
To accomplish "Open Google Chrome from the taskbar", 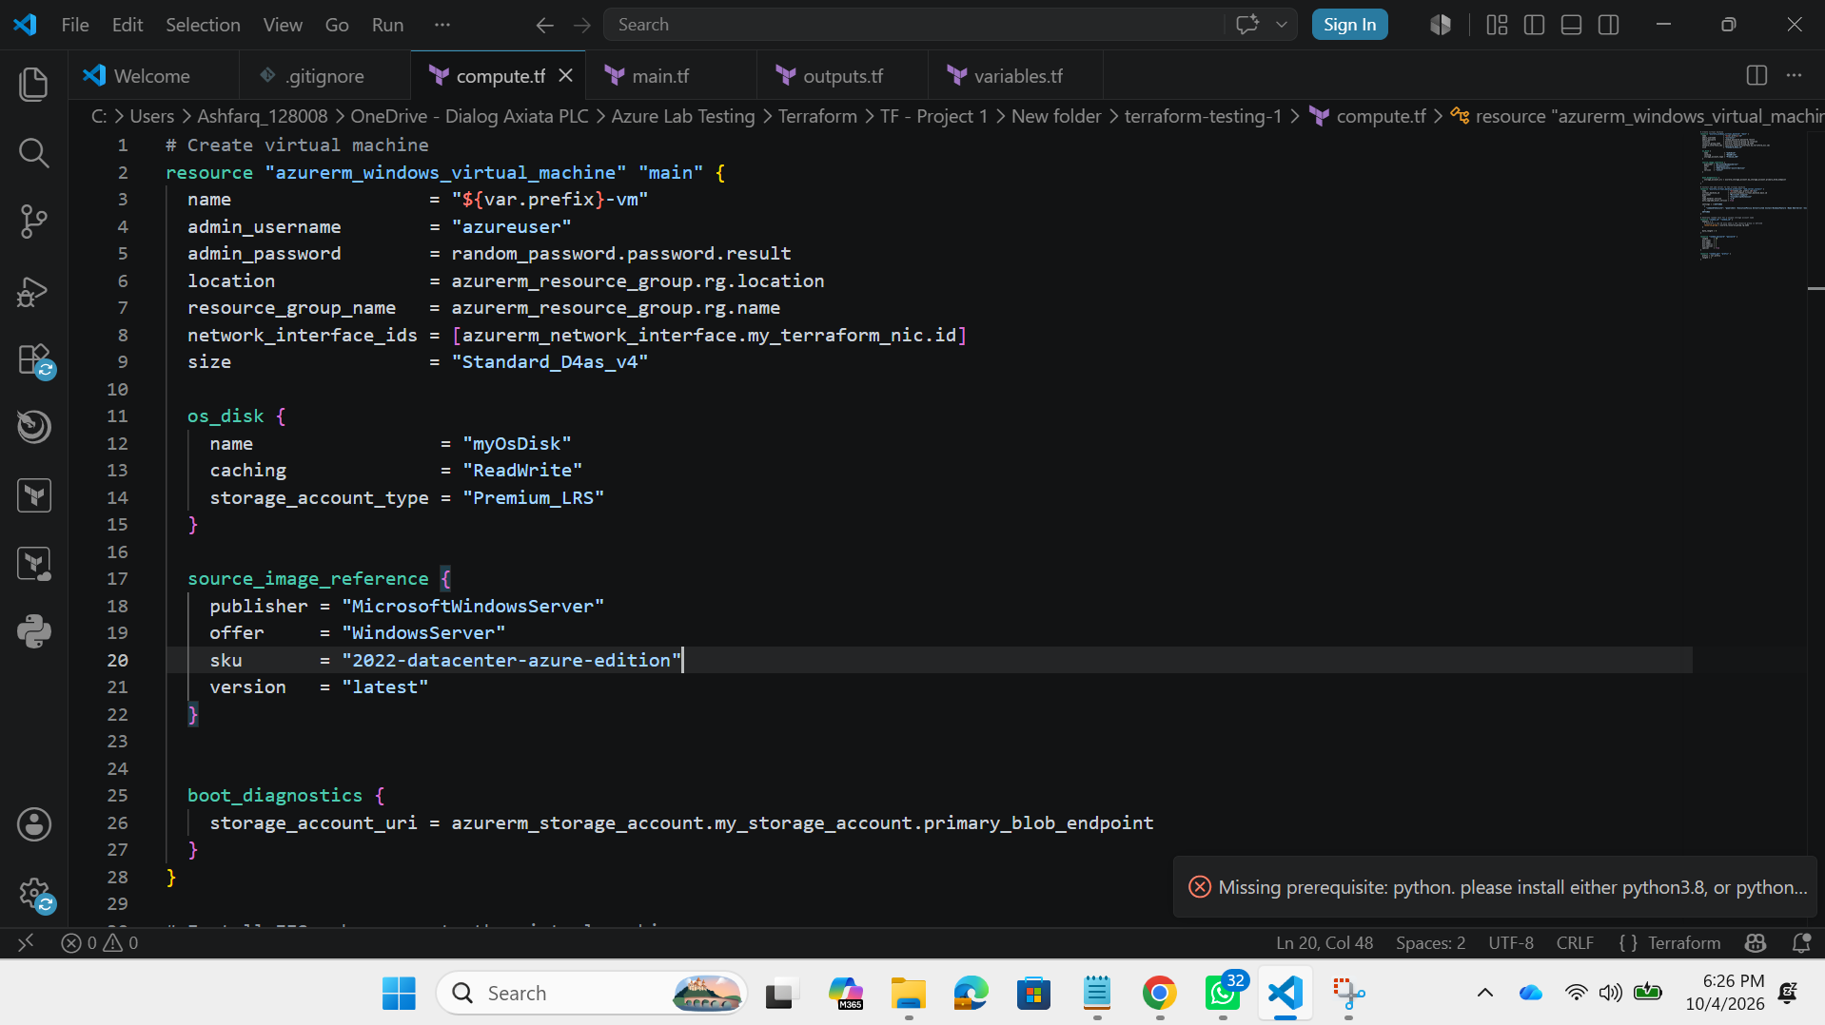I will 1159,993.
